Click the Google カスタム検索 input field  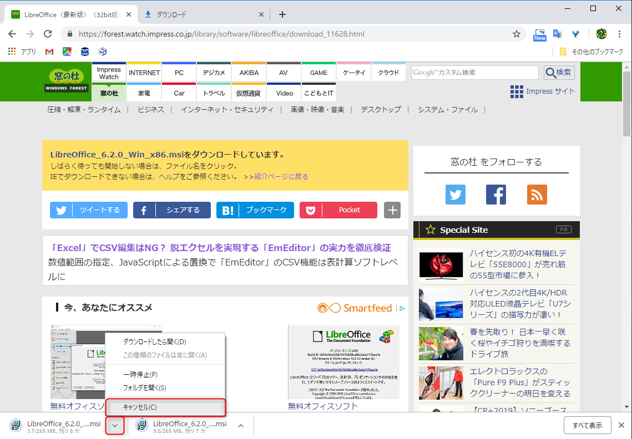click(x=474, y=72)
